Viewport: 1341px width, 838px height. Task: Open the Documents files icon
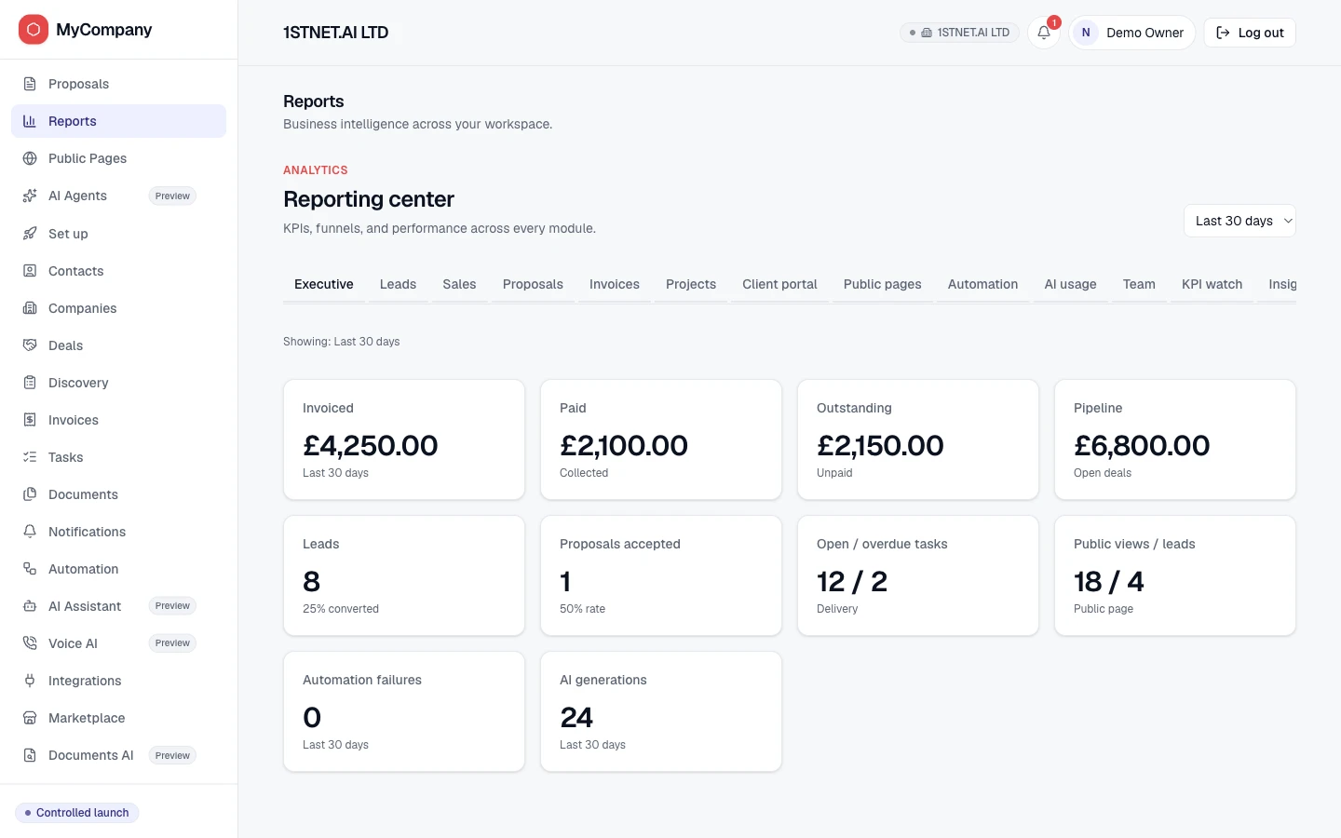pyautogui.click(x=30, y=494)
